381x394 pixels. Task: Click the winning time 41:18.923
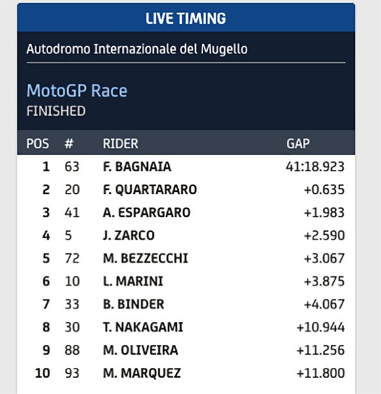point(315,166)
